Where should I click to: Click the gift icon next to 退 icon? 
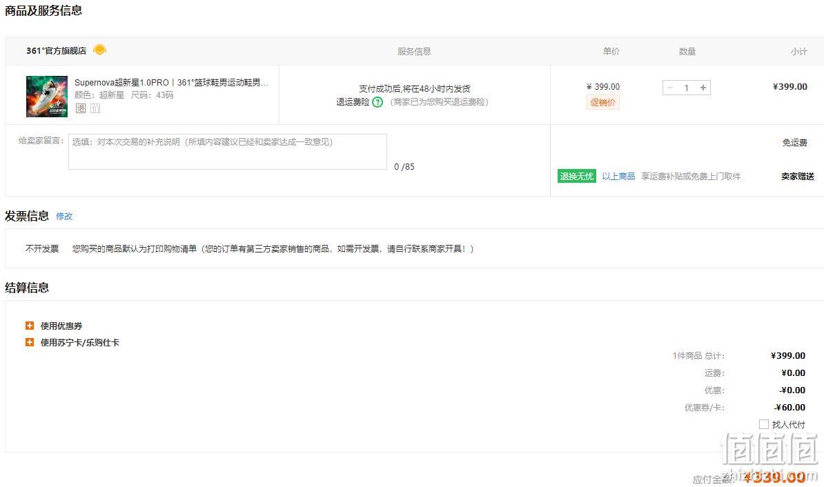[x=95, y=108]
